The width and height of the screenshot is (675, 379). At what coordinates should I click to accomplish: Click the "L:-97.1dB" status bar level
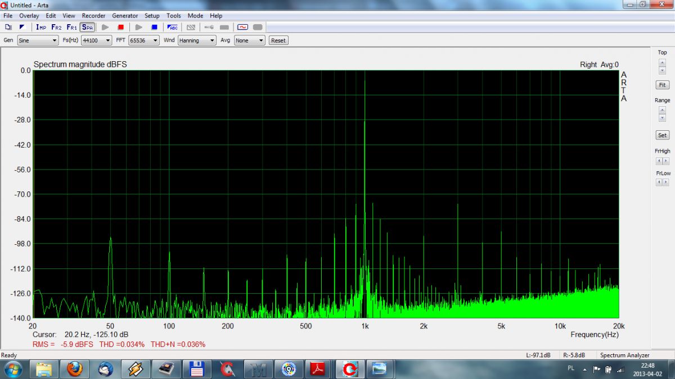(x=538, y=355)
